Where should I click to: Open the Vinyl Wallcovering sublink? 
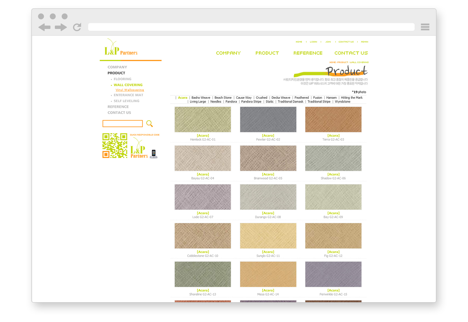tap(130, 90)
